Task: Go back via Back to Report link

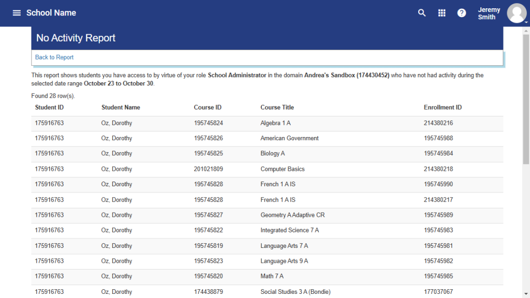Action: pyautogui.click(x=54, y=57)
